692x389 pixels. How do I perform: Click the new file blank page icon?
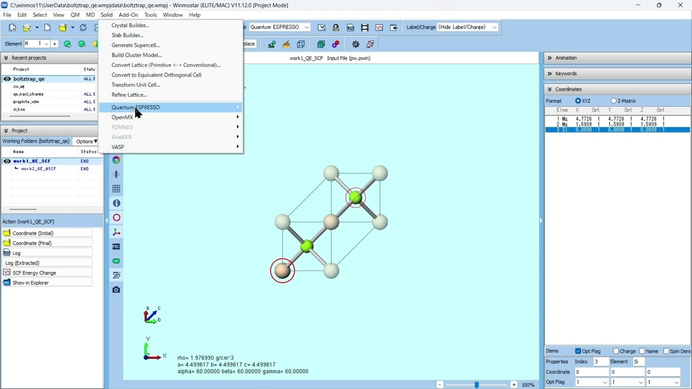(x=48, y=28)
